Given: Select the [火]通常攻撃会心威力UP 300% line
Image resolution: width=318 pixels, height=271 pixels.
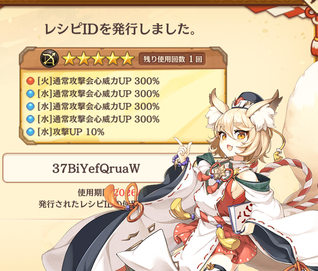Looking at the screenshot, I should click(93, 81).
